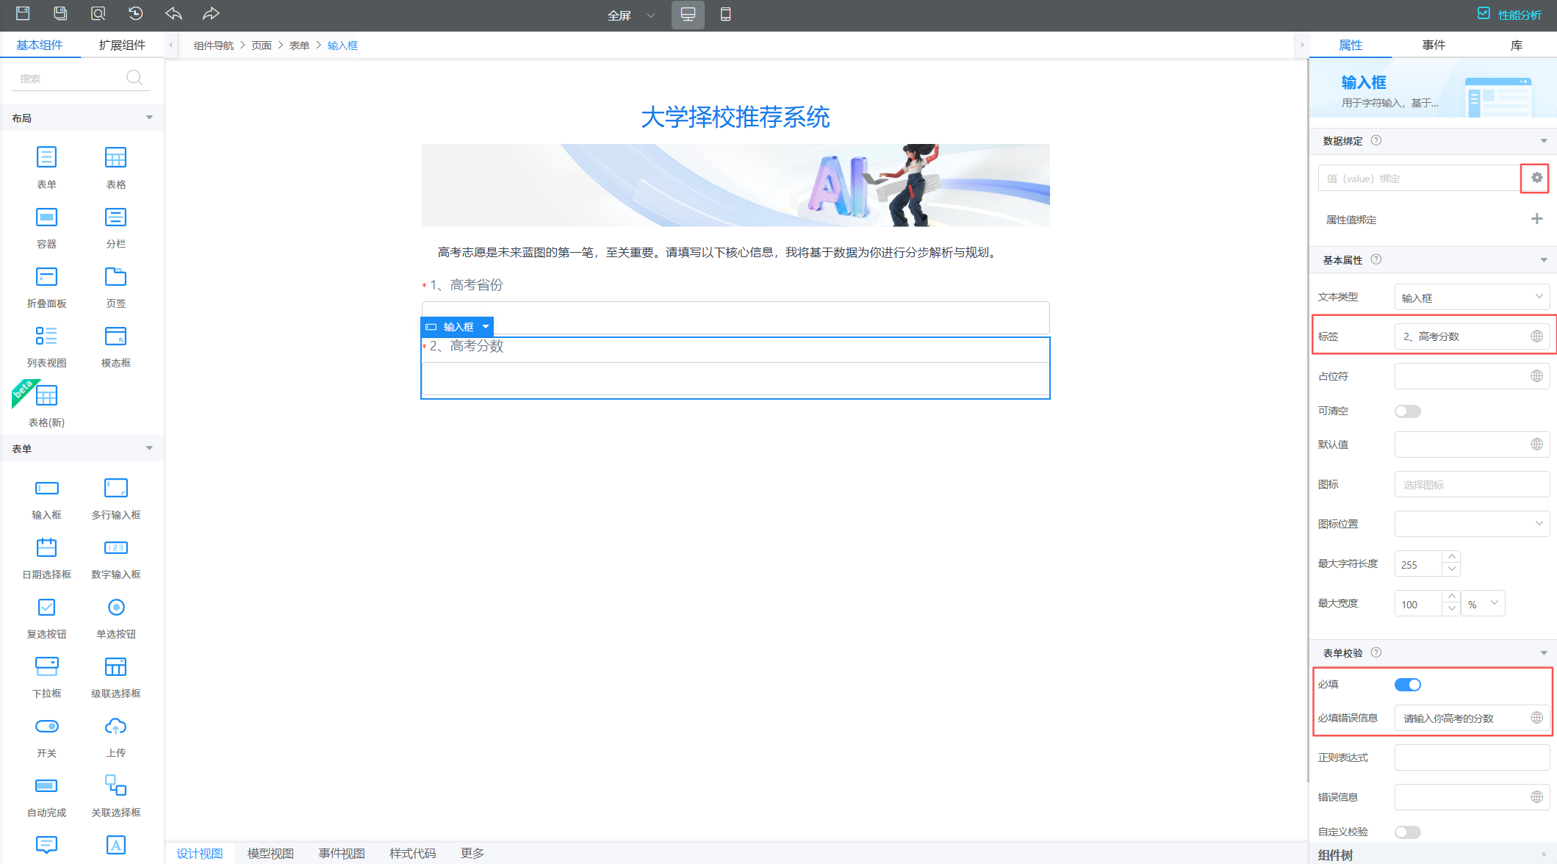This screenshot has width=1557, height=864.
Task: Open value binding gear settings icon
Action: 1536,178
